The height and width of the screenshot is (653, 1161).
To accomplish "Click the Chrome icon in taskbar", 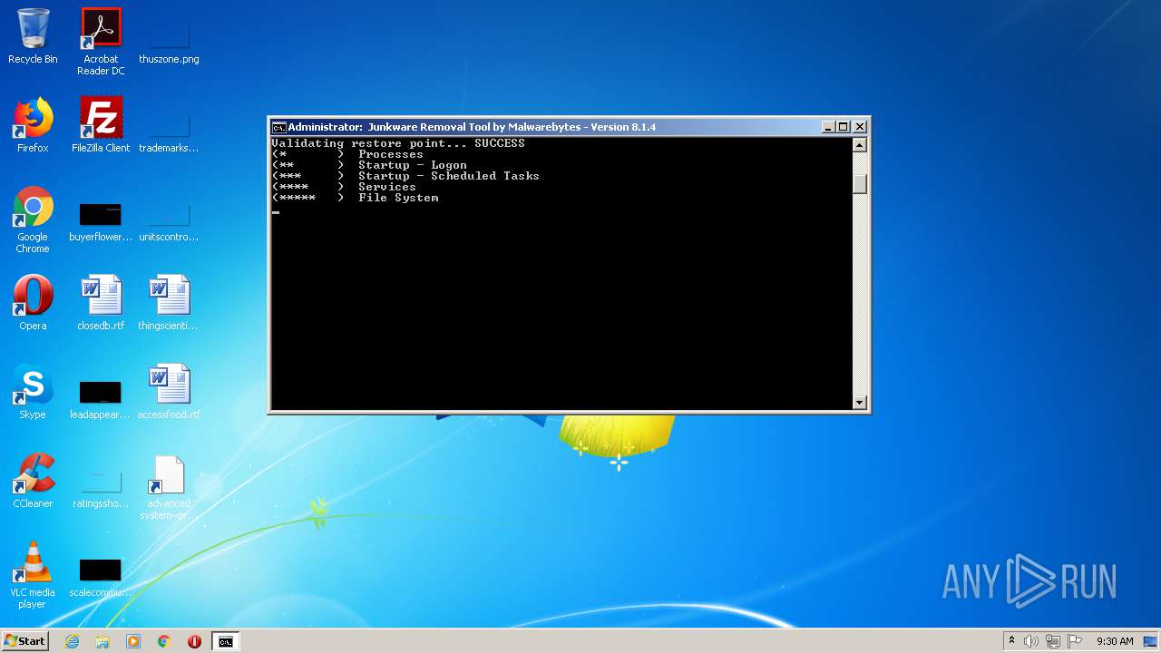I will click(164, 641).
